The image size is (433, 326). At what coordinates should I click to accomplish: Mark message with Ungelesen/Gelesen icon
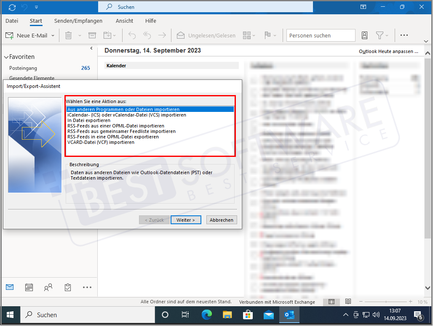click(206, 35)
